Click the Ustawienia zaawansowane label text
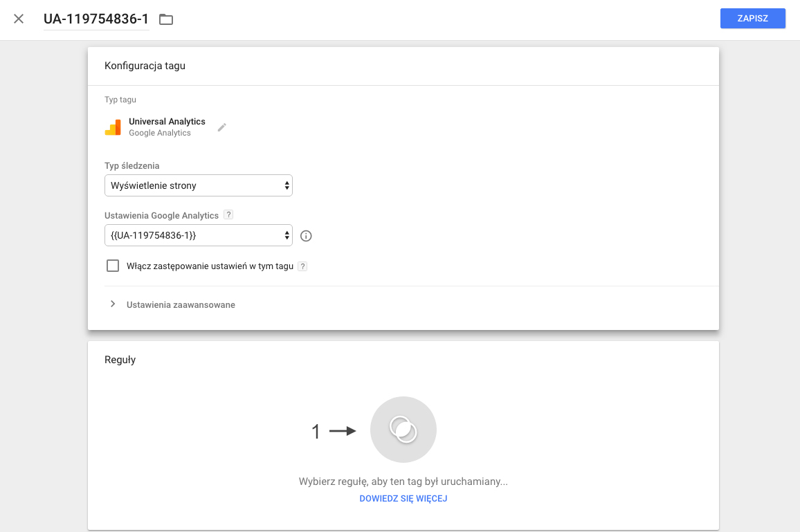 click(181, 305)
